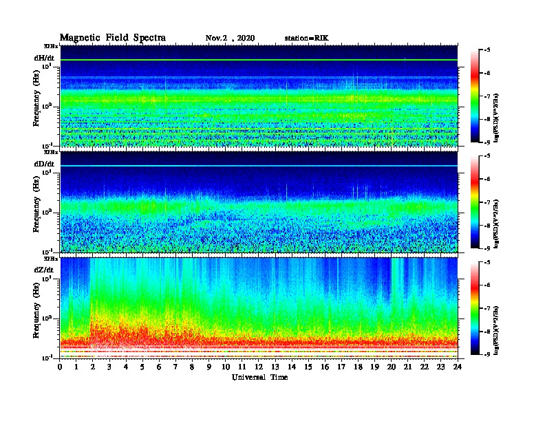Click the 10⁰ frequency tick of dD/dt panel
545x421 pixels.
47,212
